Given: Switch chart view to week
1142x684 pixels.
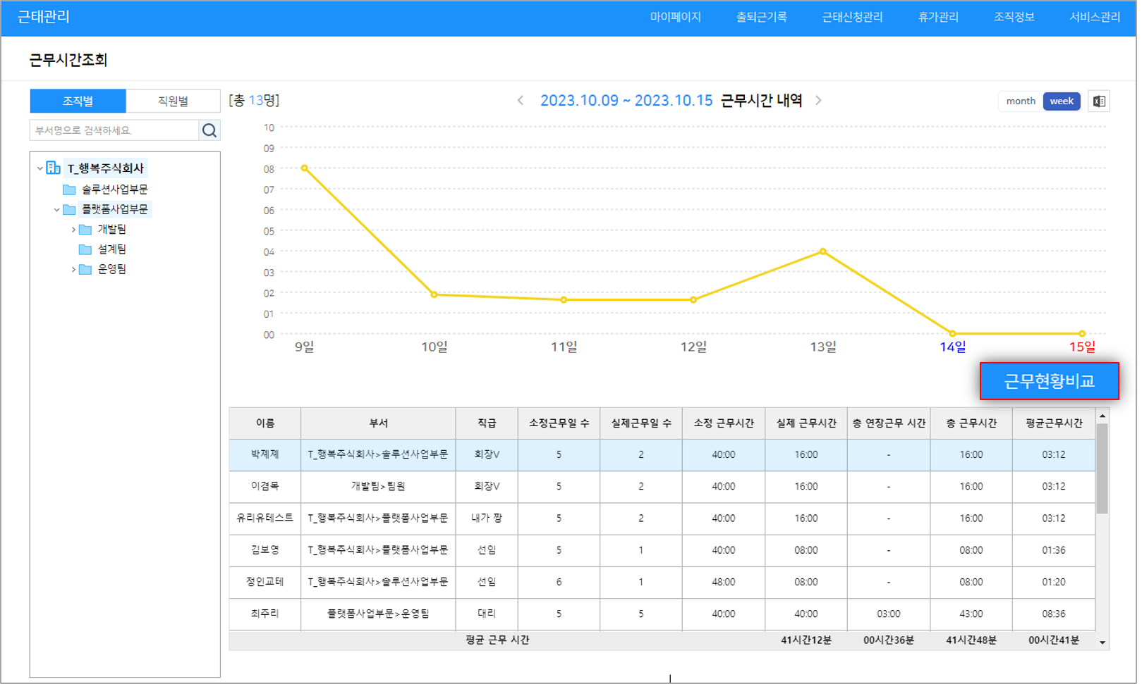Looking at the screenshot, I should (1061, 101).
